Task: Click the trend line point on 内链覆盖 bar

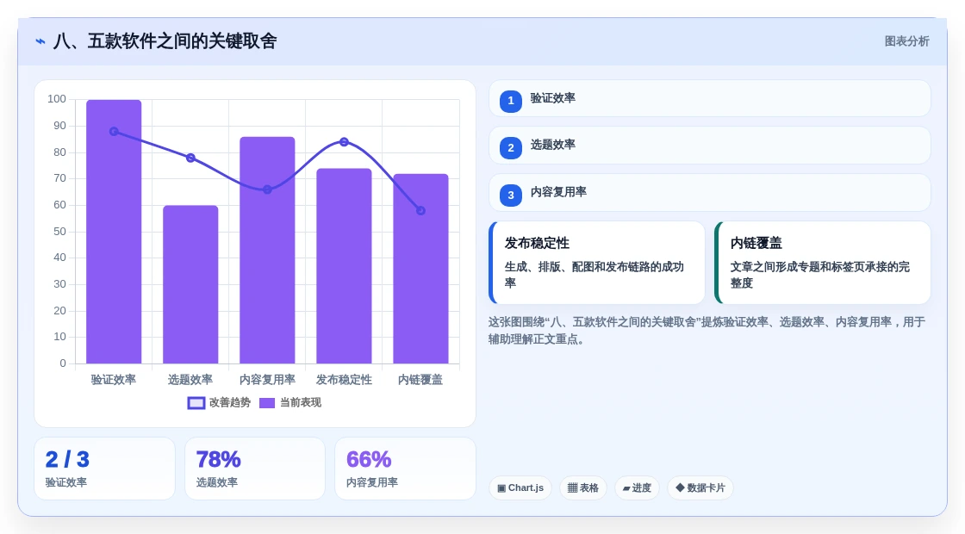Action: (x=421, y=210)
